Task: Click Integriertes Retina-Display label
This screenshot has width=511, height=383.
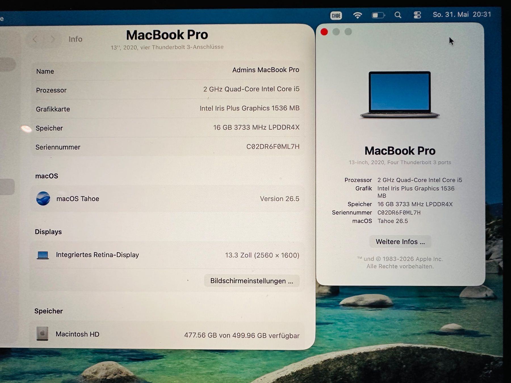Action: [x=97, y=255]
